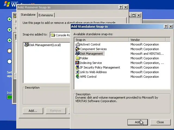Select the ActiveX Control snap-in icon
This screenshot has height=130, width=174.
77,44
